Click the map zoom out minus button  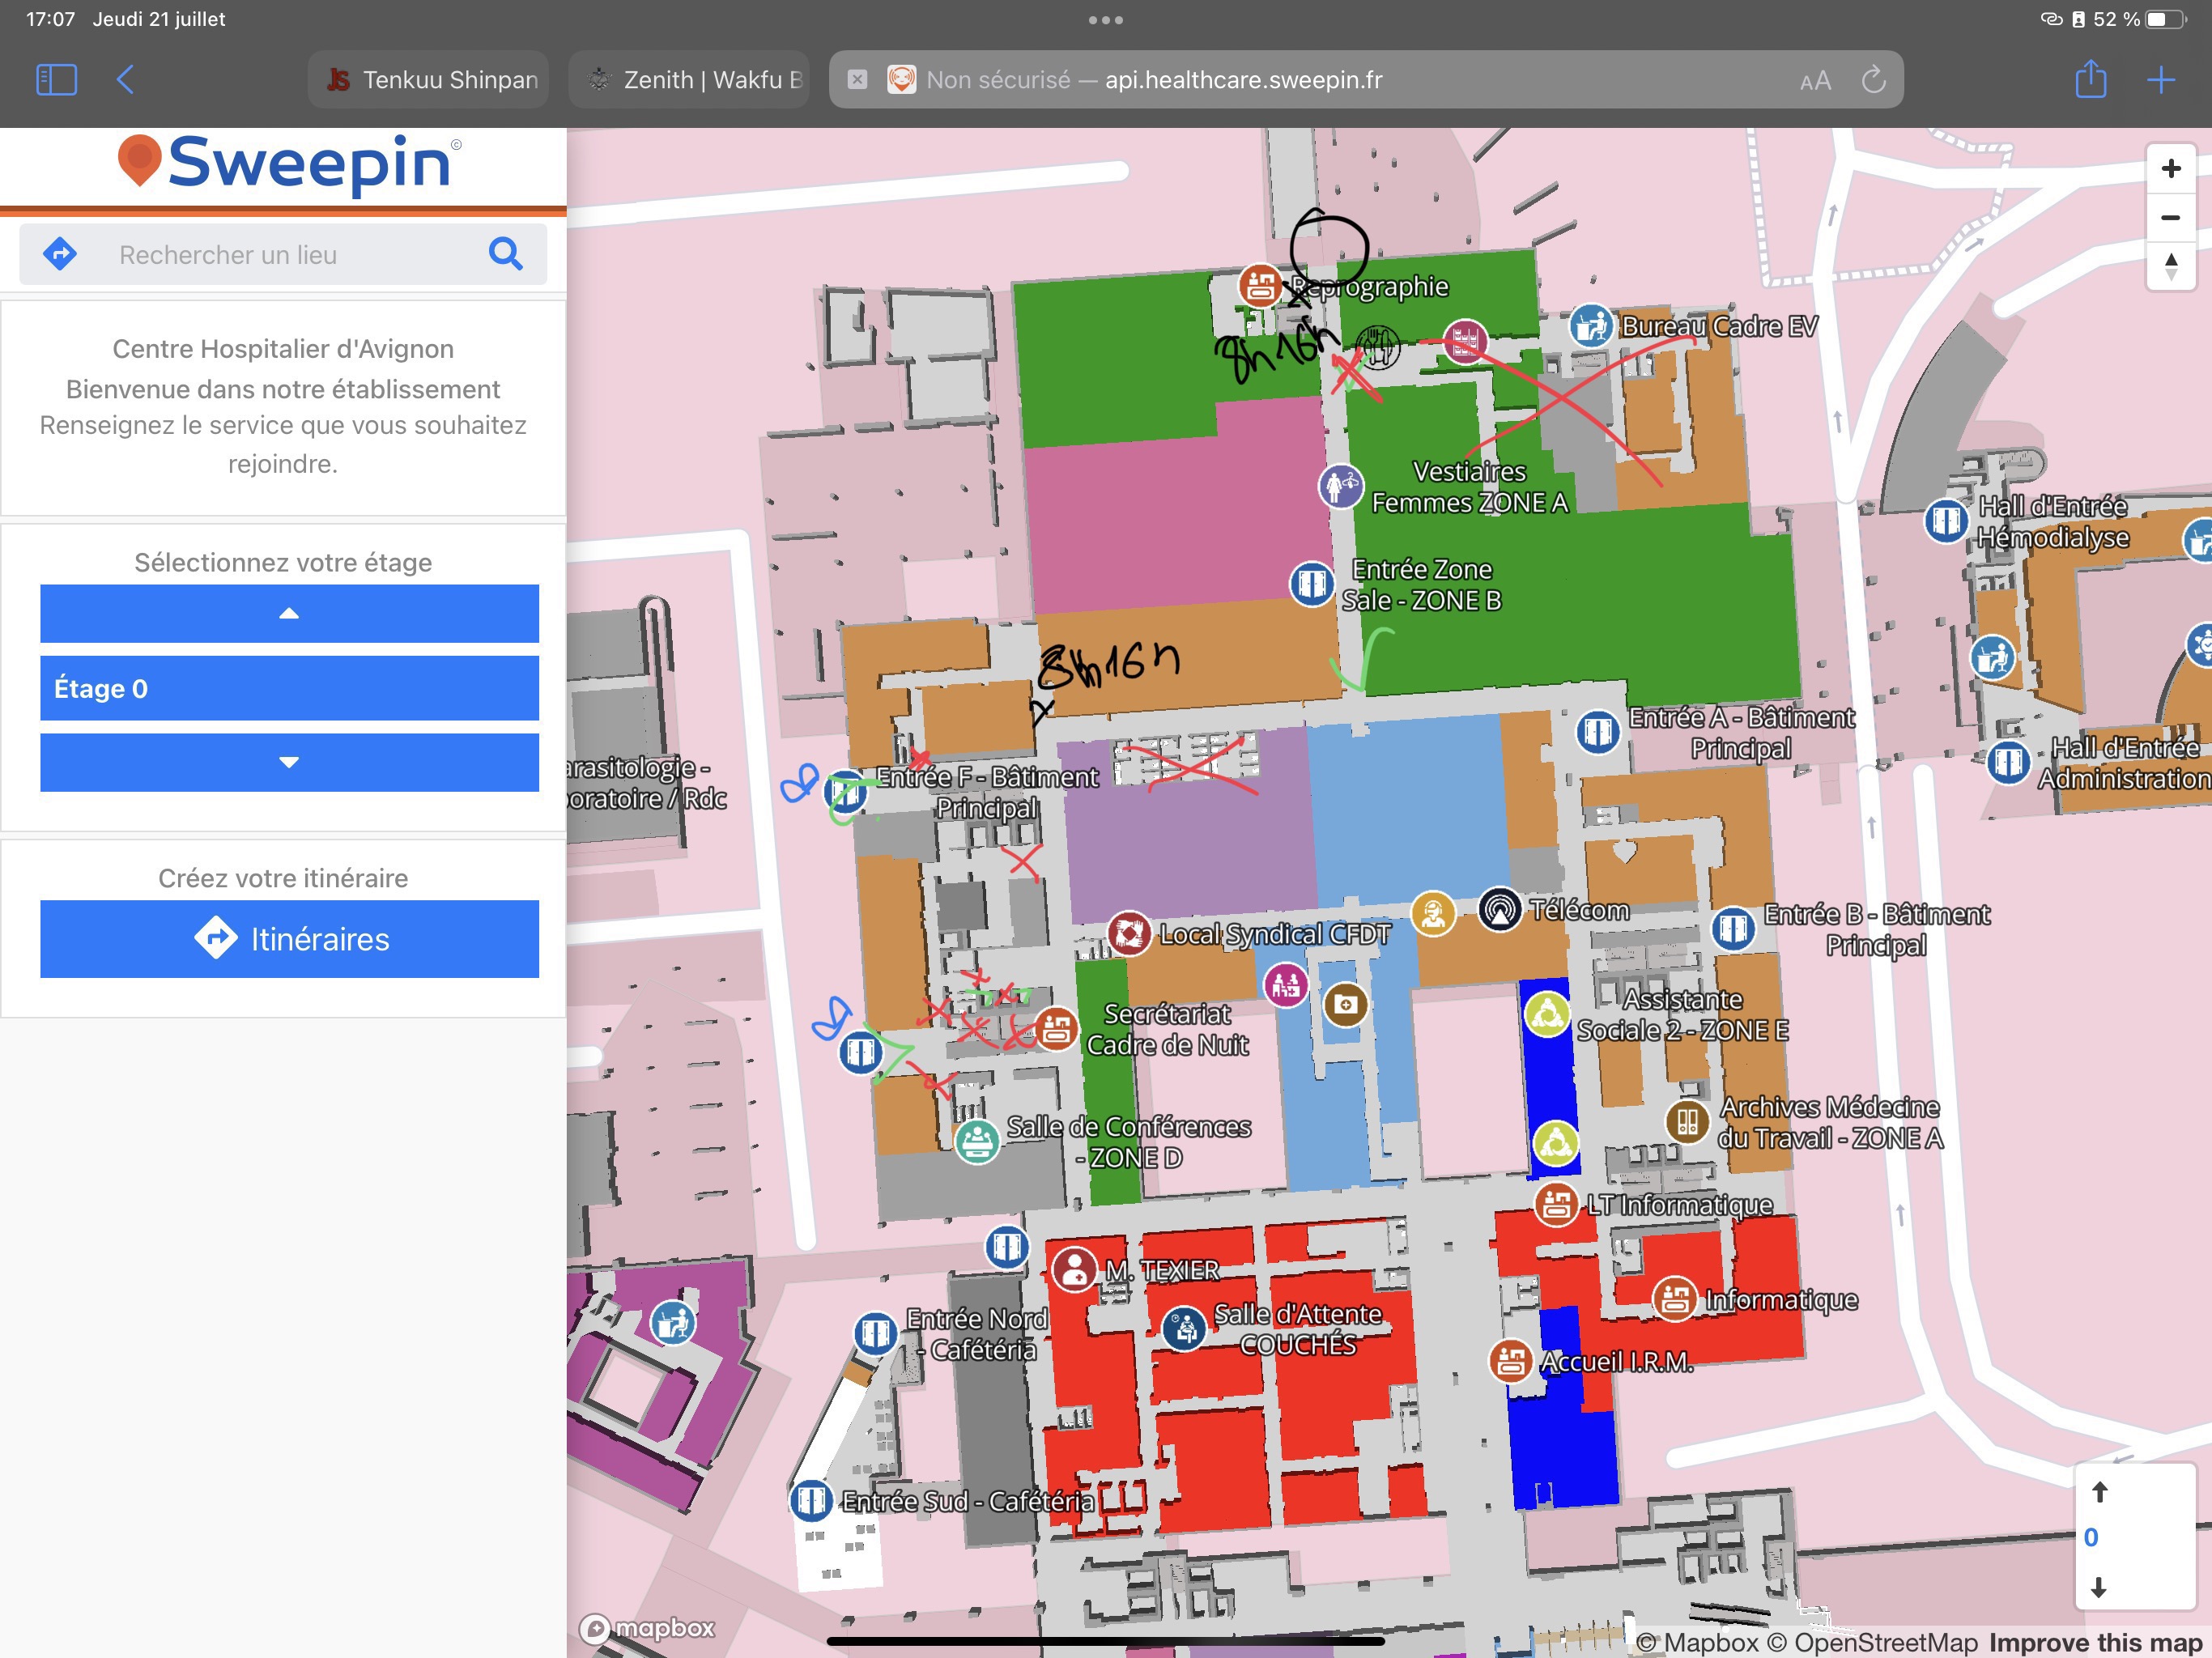point(2170,217)
